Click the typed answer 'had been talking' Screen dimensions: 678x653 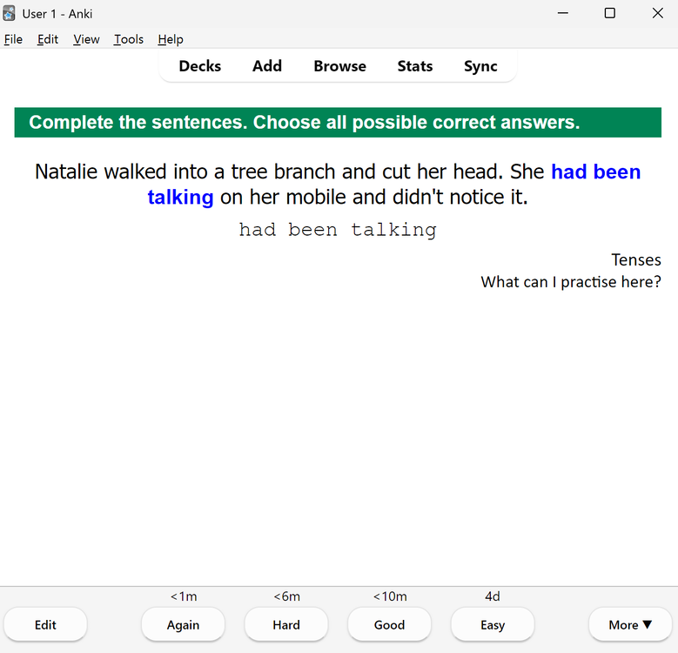[338, 230]
